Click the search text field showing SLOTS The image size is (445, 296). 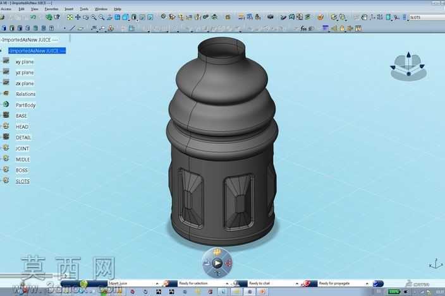427,18
